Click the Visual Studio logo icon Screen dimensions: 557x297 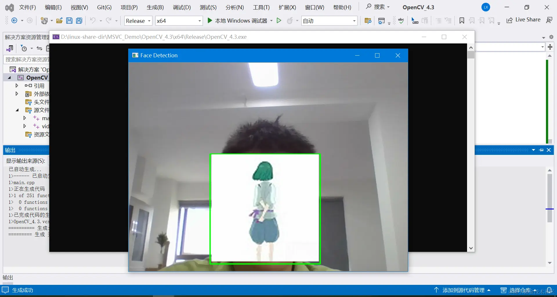(10, 8)
